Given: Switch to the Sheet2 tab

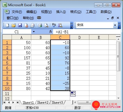Looking at the screenshot, I should pyautogui.click(x=43, y=103).
